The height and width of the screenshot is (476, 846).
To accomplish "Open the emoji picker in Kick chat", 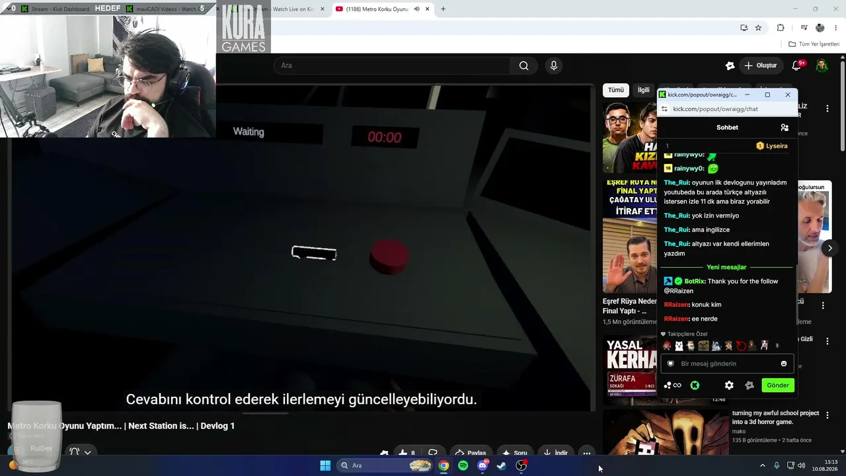I will 784,364.
